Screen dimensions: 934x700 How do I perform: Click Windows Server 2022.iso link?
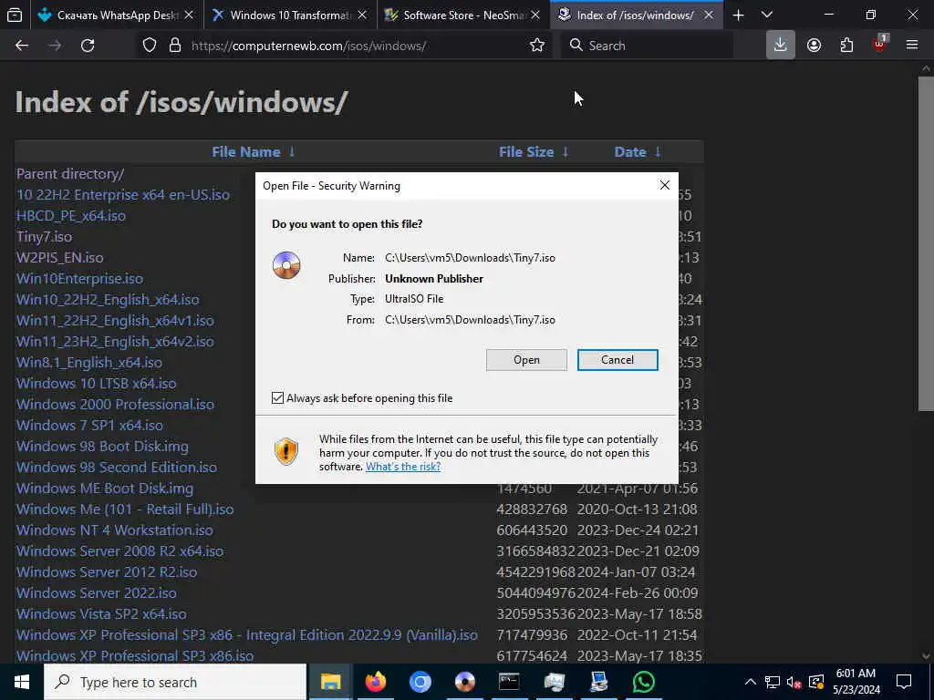pyautogui.click(x=97, y=592)
